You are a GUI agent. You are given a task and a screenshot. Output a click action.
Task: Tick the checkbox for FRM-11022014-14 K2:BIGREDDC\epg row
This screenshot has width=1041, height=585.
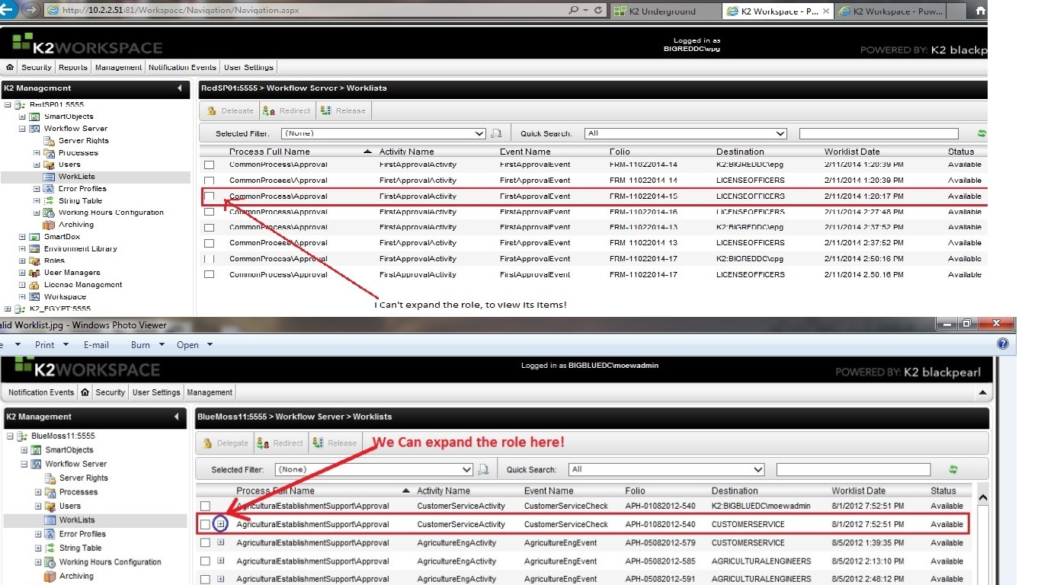click(209, 165)
